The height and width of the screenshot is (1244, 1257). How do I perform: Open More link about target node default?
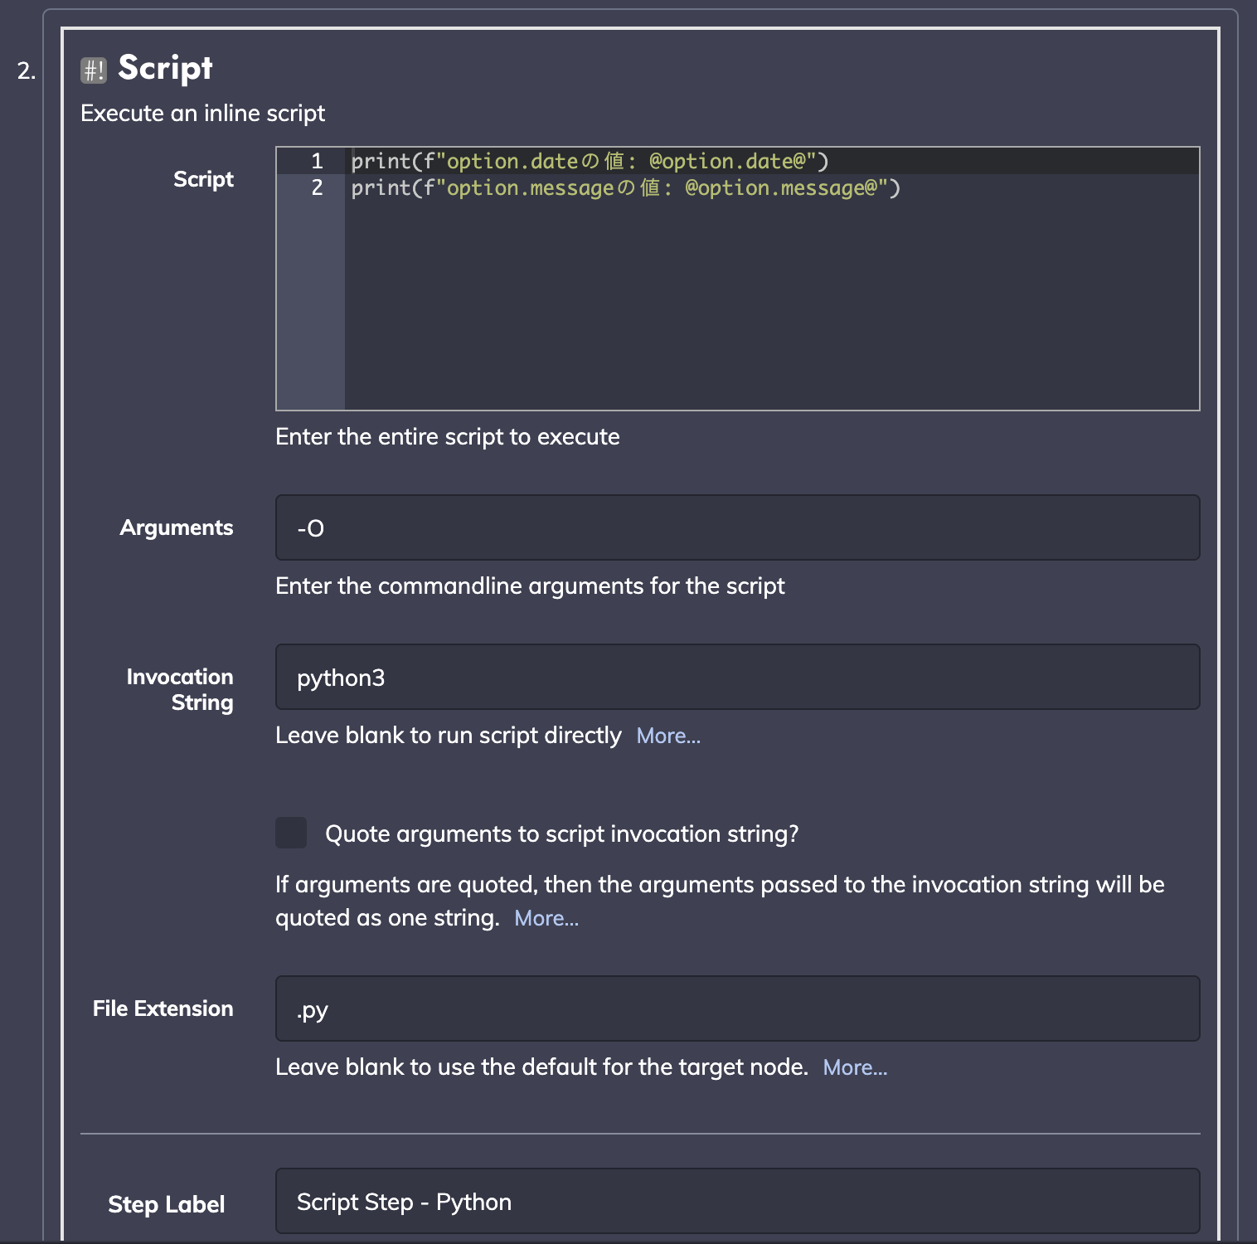855,1068
